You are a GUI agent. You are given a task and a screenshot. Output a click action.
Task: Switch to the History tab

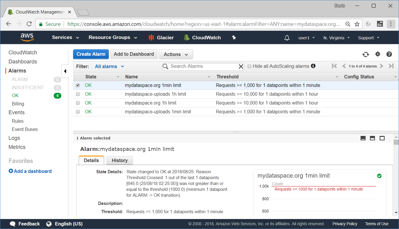[119, 160]
